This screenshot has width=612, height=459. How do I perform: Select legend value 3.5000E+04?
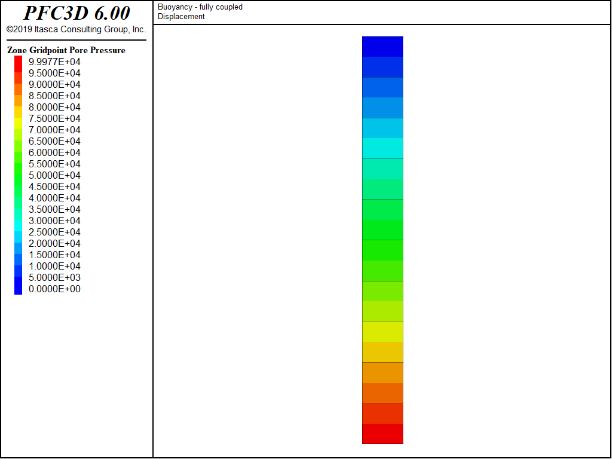(x=54, y=209)
